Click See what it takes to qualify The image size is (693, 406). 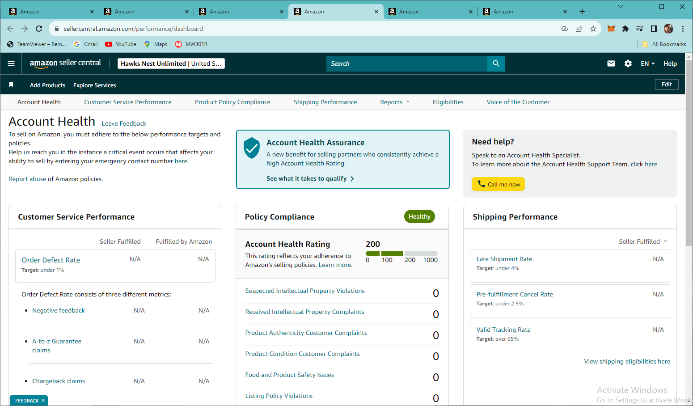(310, 178)
